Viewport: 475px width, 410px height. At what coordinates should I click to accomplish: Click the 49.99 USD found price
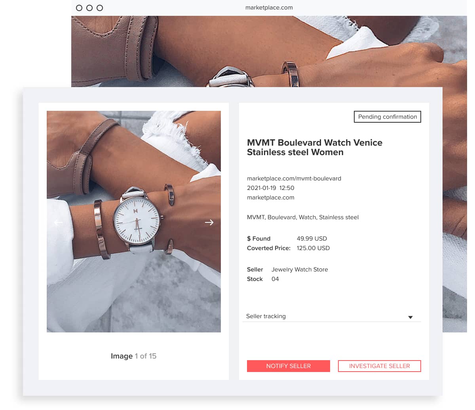pyautogui.click(x=312, y=239)
